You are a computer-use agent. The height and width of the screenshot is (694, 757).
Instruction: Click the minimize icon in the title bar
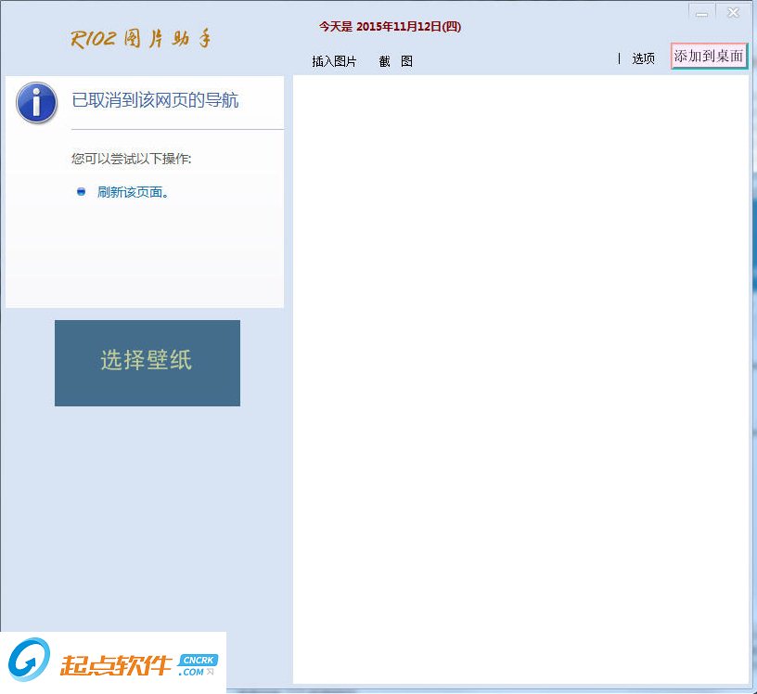tap(702, 12)
